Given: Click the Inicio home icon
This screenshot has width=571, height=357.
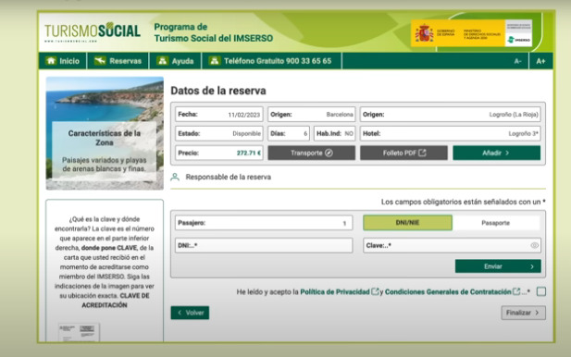Looking at the screenshot, I should tap(51, 61).
